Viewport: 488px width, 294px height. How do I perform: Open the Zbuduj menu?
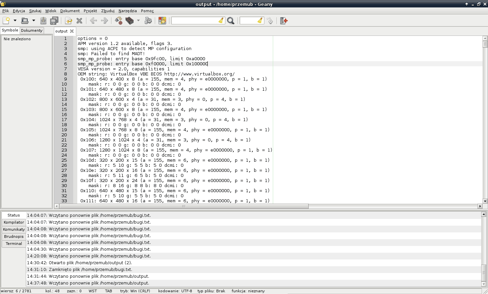click(108, 11)
